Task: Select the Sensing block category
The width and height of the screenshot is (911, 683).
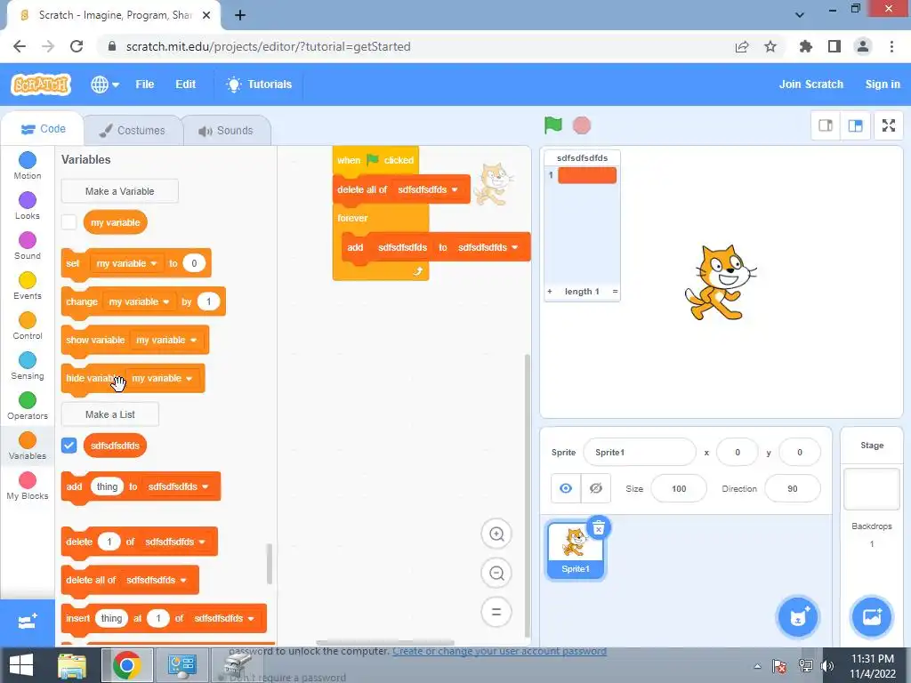Action: (x=28, y=366)
